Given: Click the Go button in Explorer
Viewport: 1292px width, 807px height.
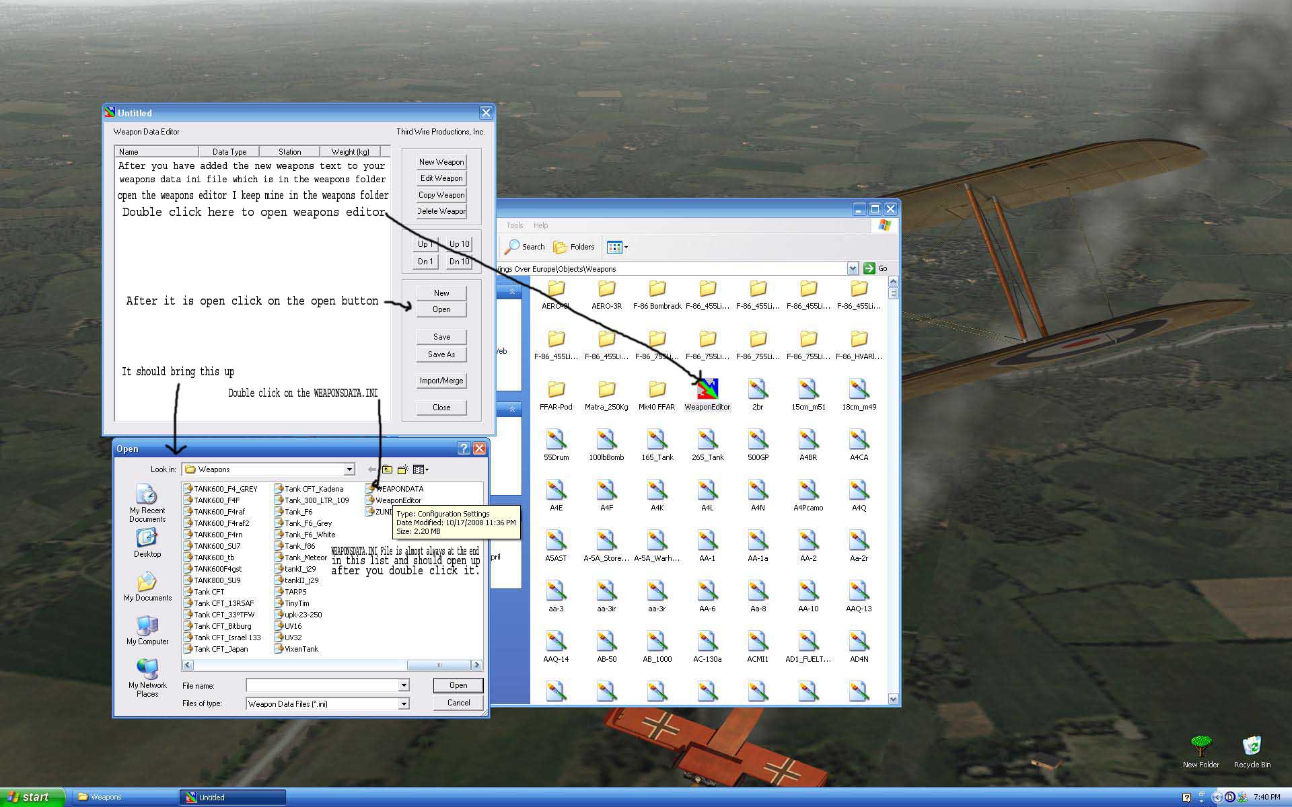Looking at the screenshot, I should click(x=875, y=268).
